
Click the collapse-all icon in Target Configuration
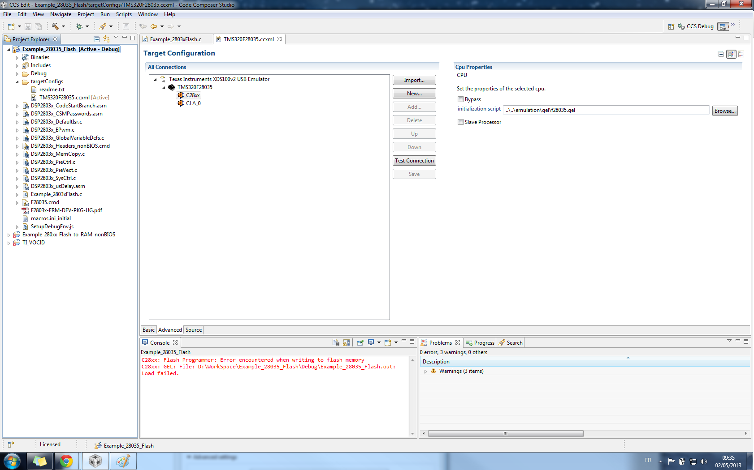click(x=721, y=54)
